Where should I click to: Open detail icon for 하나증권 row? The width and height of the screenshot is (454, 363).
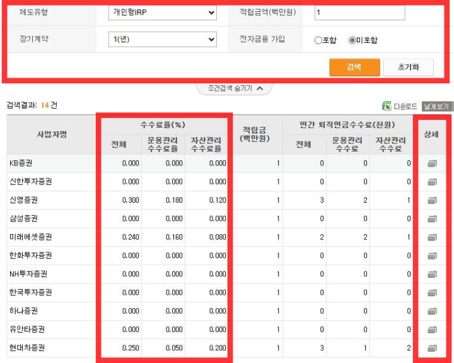tap(432, 311)
